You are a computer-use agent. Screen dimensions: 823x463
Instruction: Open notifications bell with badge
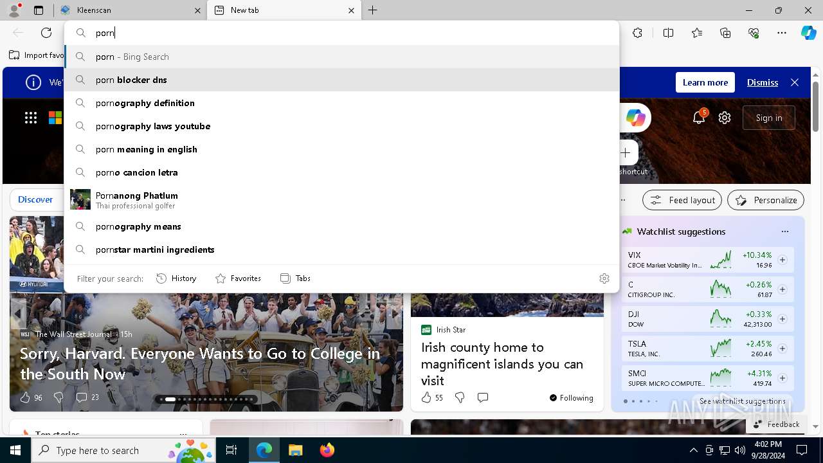click(x=699, y=118)
